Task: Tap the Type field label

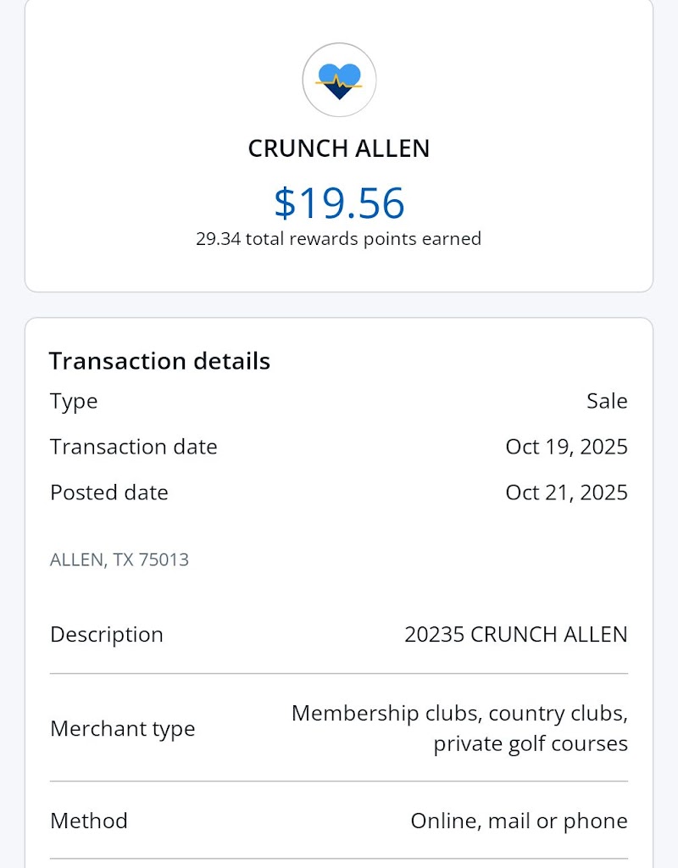Action: (74, 401)
